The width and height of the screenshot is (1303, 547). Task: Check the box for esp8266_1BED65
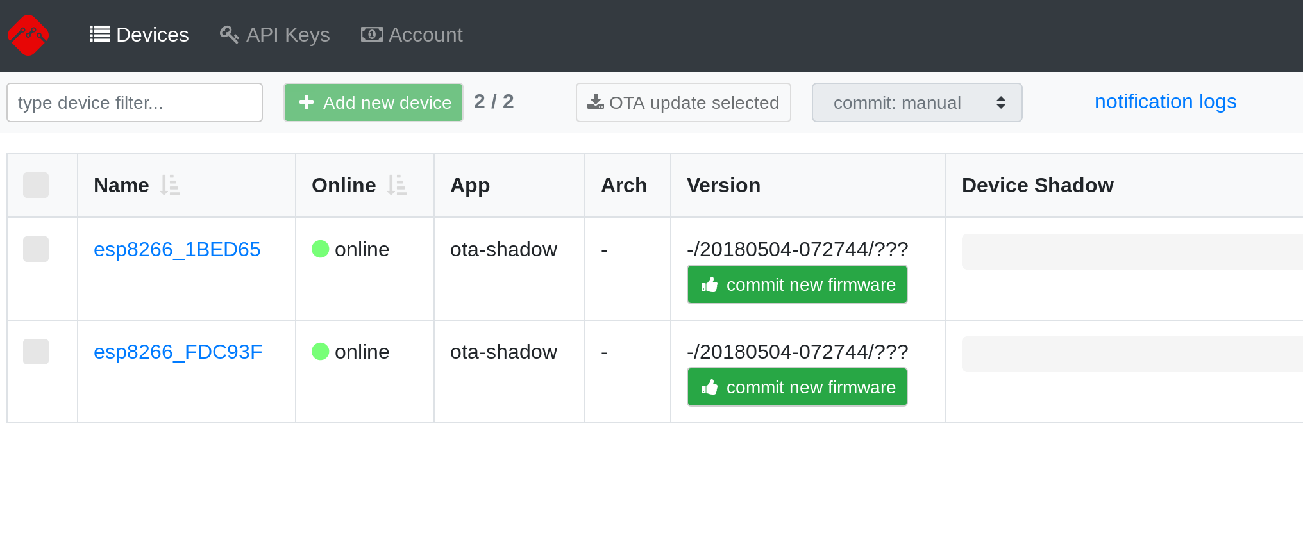point(36,249)
